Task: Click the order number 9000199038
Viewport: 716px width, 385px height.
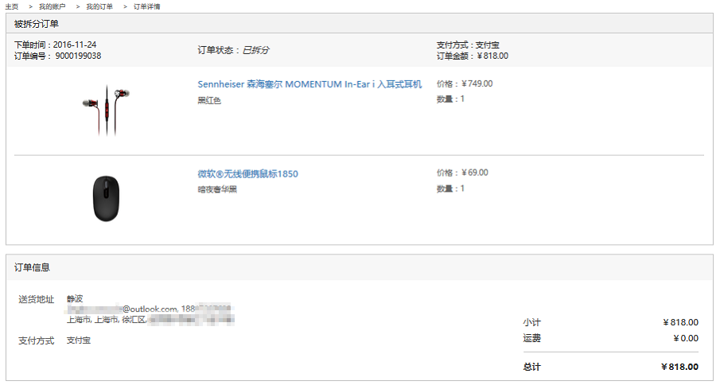Action: [x=78, y=56]
